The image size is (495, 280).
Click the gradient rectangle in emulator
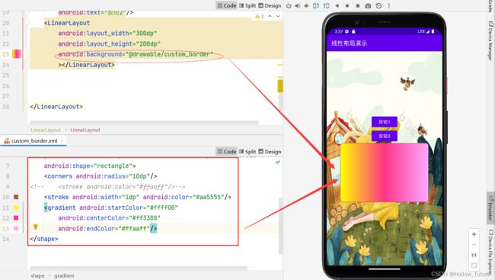pyautogui.click(x=384, y=172)
